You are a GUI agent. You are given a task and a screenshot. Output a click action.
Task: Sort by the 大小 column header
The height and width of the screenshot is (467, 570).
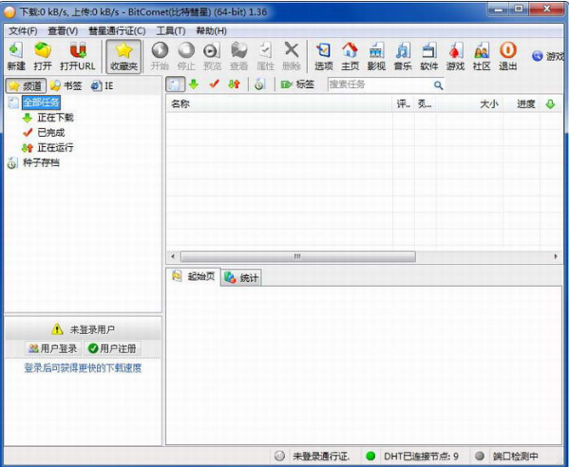tap(469, 104)
